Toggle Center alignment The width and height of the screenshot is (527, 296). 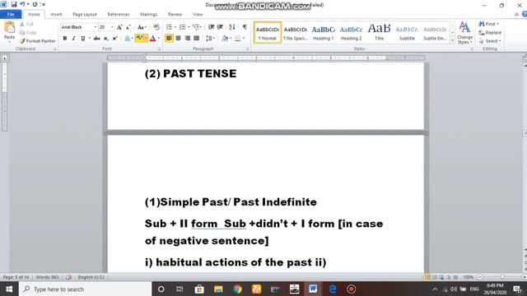point(178,39)
